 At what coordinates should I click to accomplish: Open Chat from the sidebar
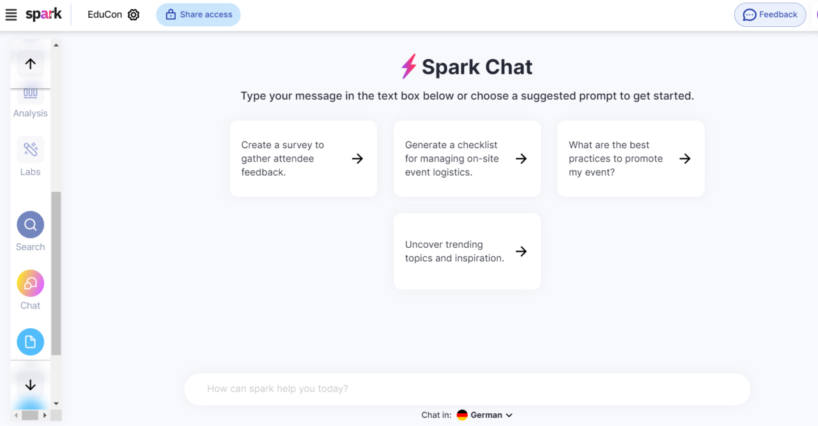pos(30,283)
